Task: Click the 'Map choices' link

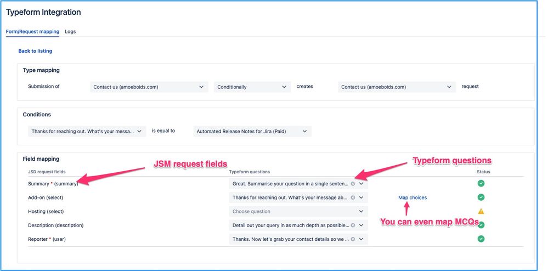Action: pos(413,197)
